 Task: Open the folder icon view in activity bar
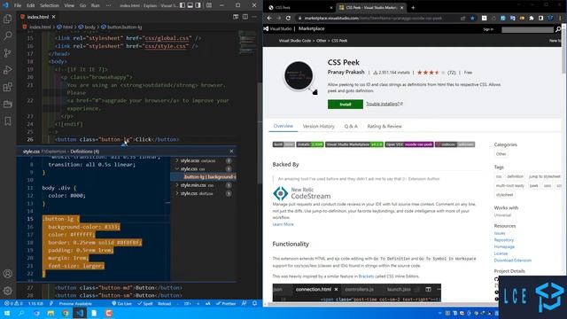tap(8, 105)
